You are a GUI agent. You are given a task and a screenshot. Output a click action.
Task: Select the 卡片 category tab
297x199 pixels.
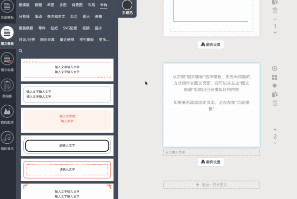click(x=103, y=5)
